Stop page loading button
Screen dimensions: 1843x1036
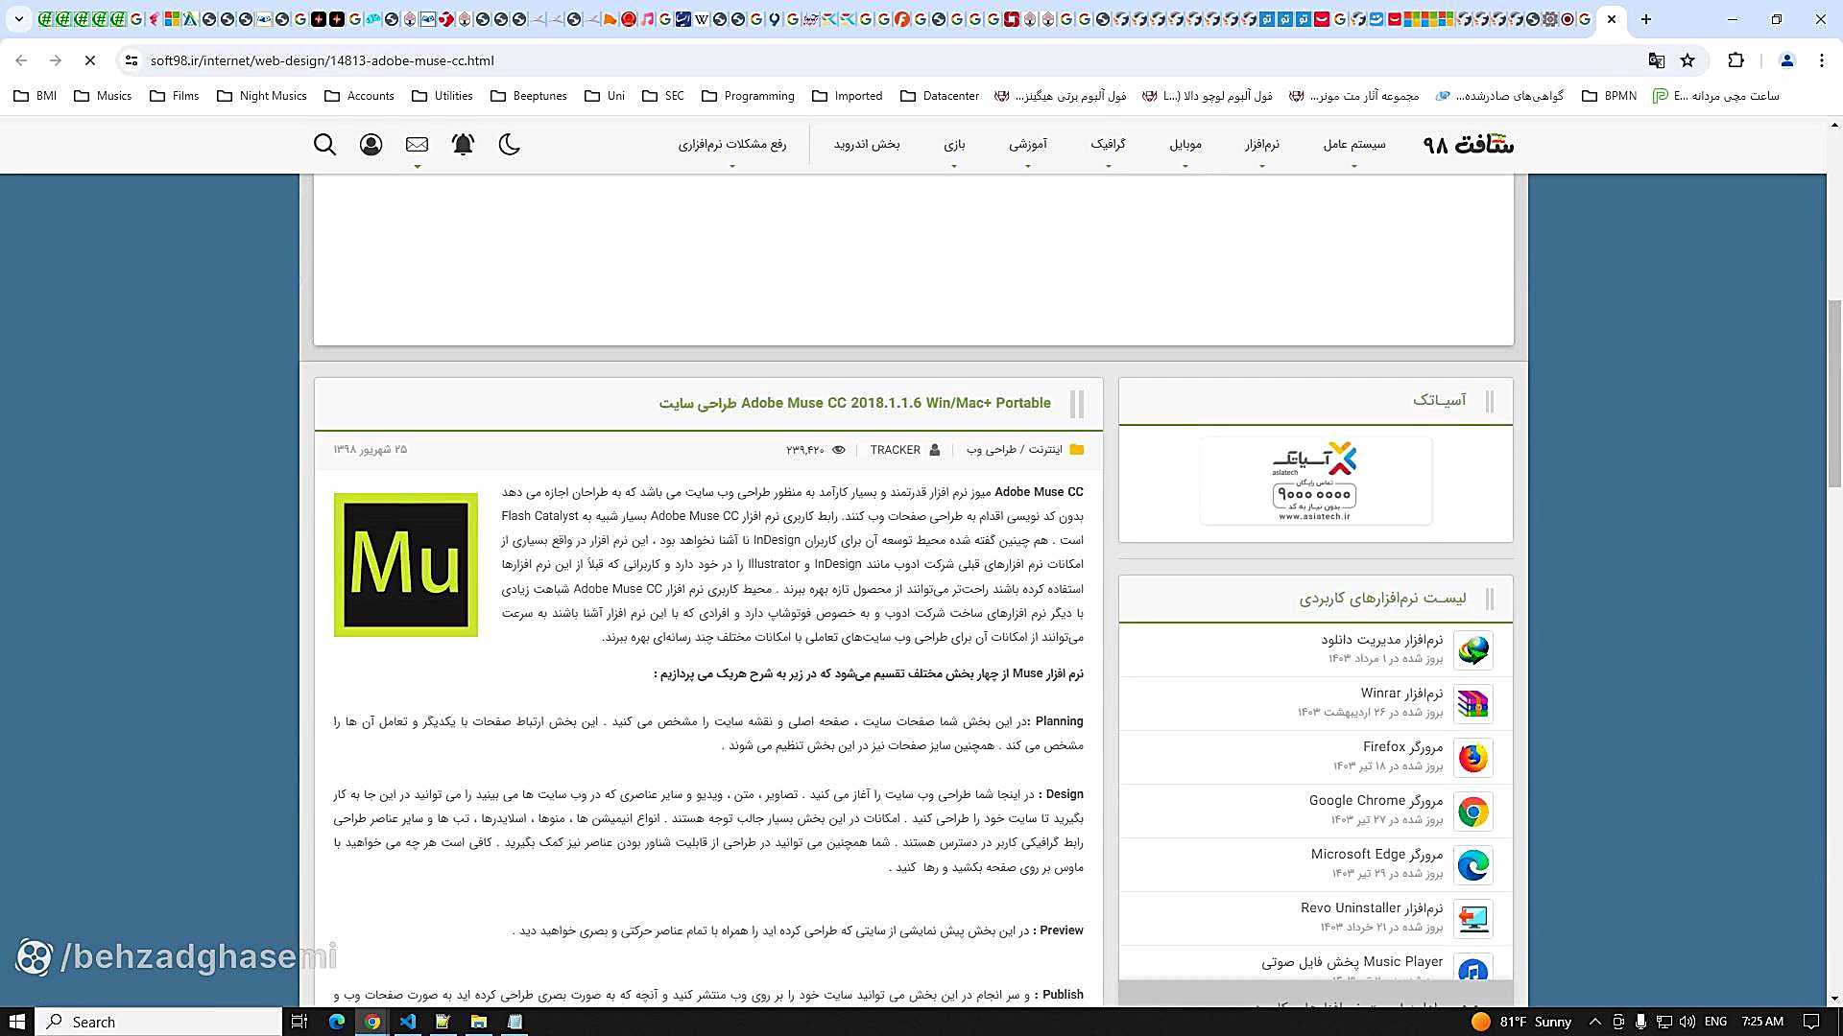pos(90,60)
